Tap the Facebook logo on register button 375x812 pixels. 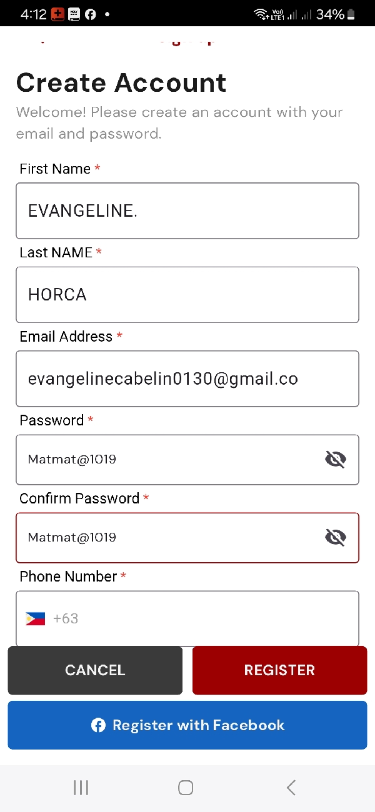coord(98,725)
